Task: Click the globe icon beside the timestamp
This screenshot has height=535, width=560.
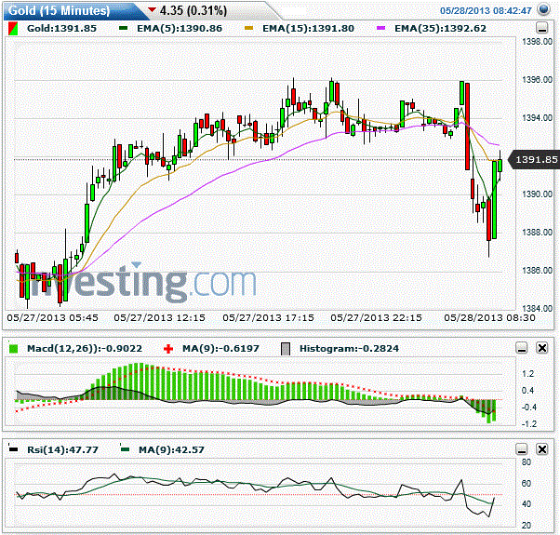Action: coord(543,9)
